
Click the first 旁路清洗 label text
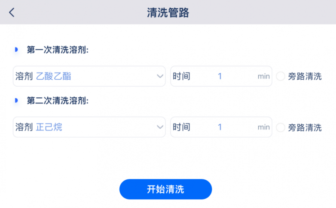[x=305, y=76]
